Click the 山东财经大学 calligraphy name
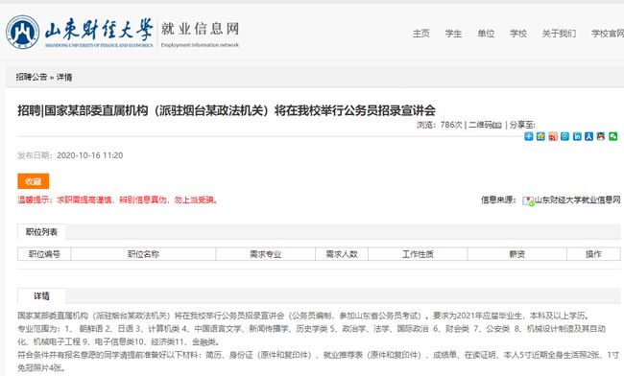The width and height of the screenshot is (624, 376). pos(99,30)
